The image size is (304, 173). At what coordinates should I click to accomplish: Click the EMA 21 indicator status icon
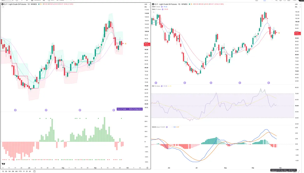[162, 9]
